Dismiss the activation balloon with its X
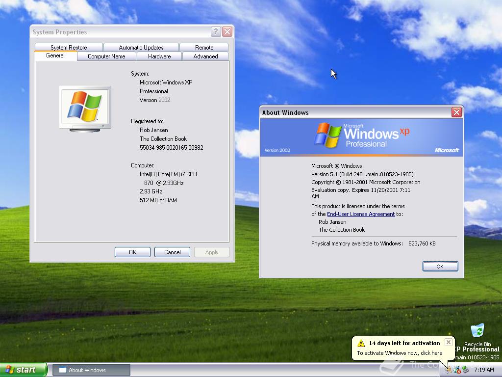 449,342
